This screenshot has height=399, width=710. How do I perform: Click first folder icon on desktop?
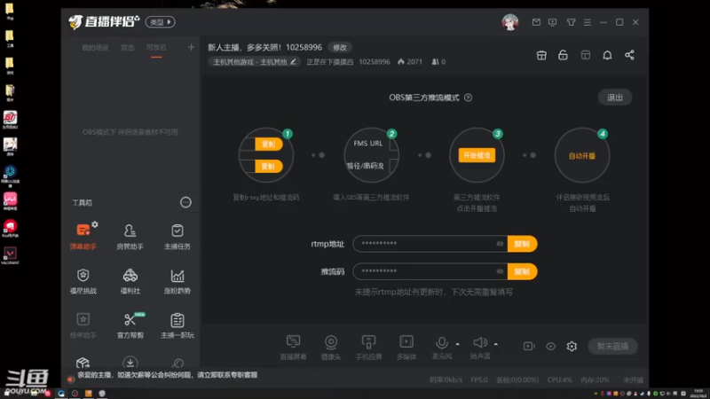coord(10,11)
